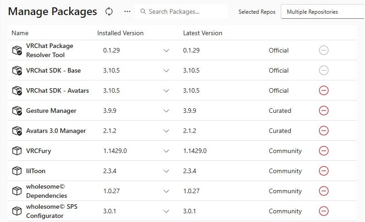Click the wholesome Dependencies box icon
This screenshot has height=222, width=365.
(x=17, y=191)
